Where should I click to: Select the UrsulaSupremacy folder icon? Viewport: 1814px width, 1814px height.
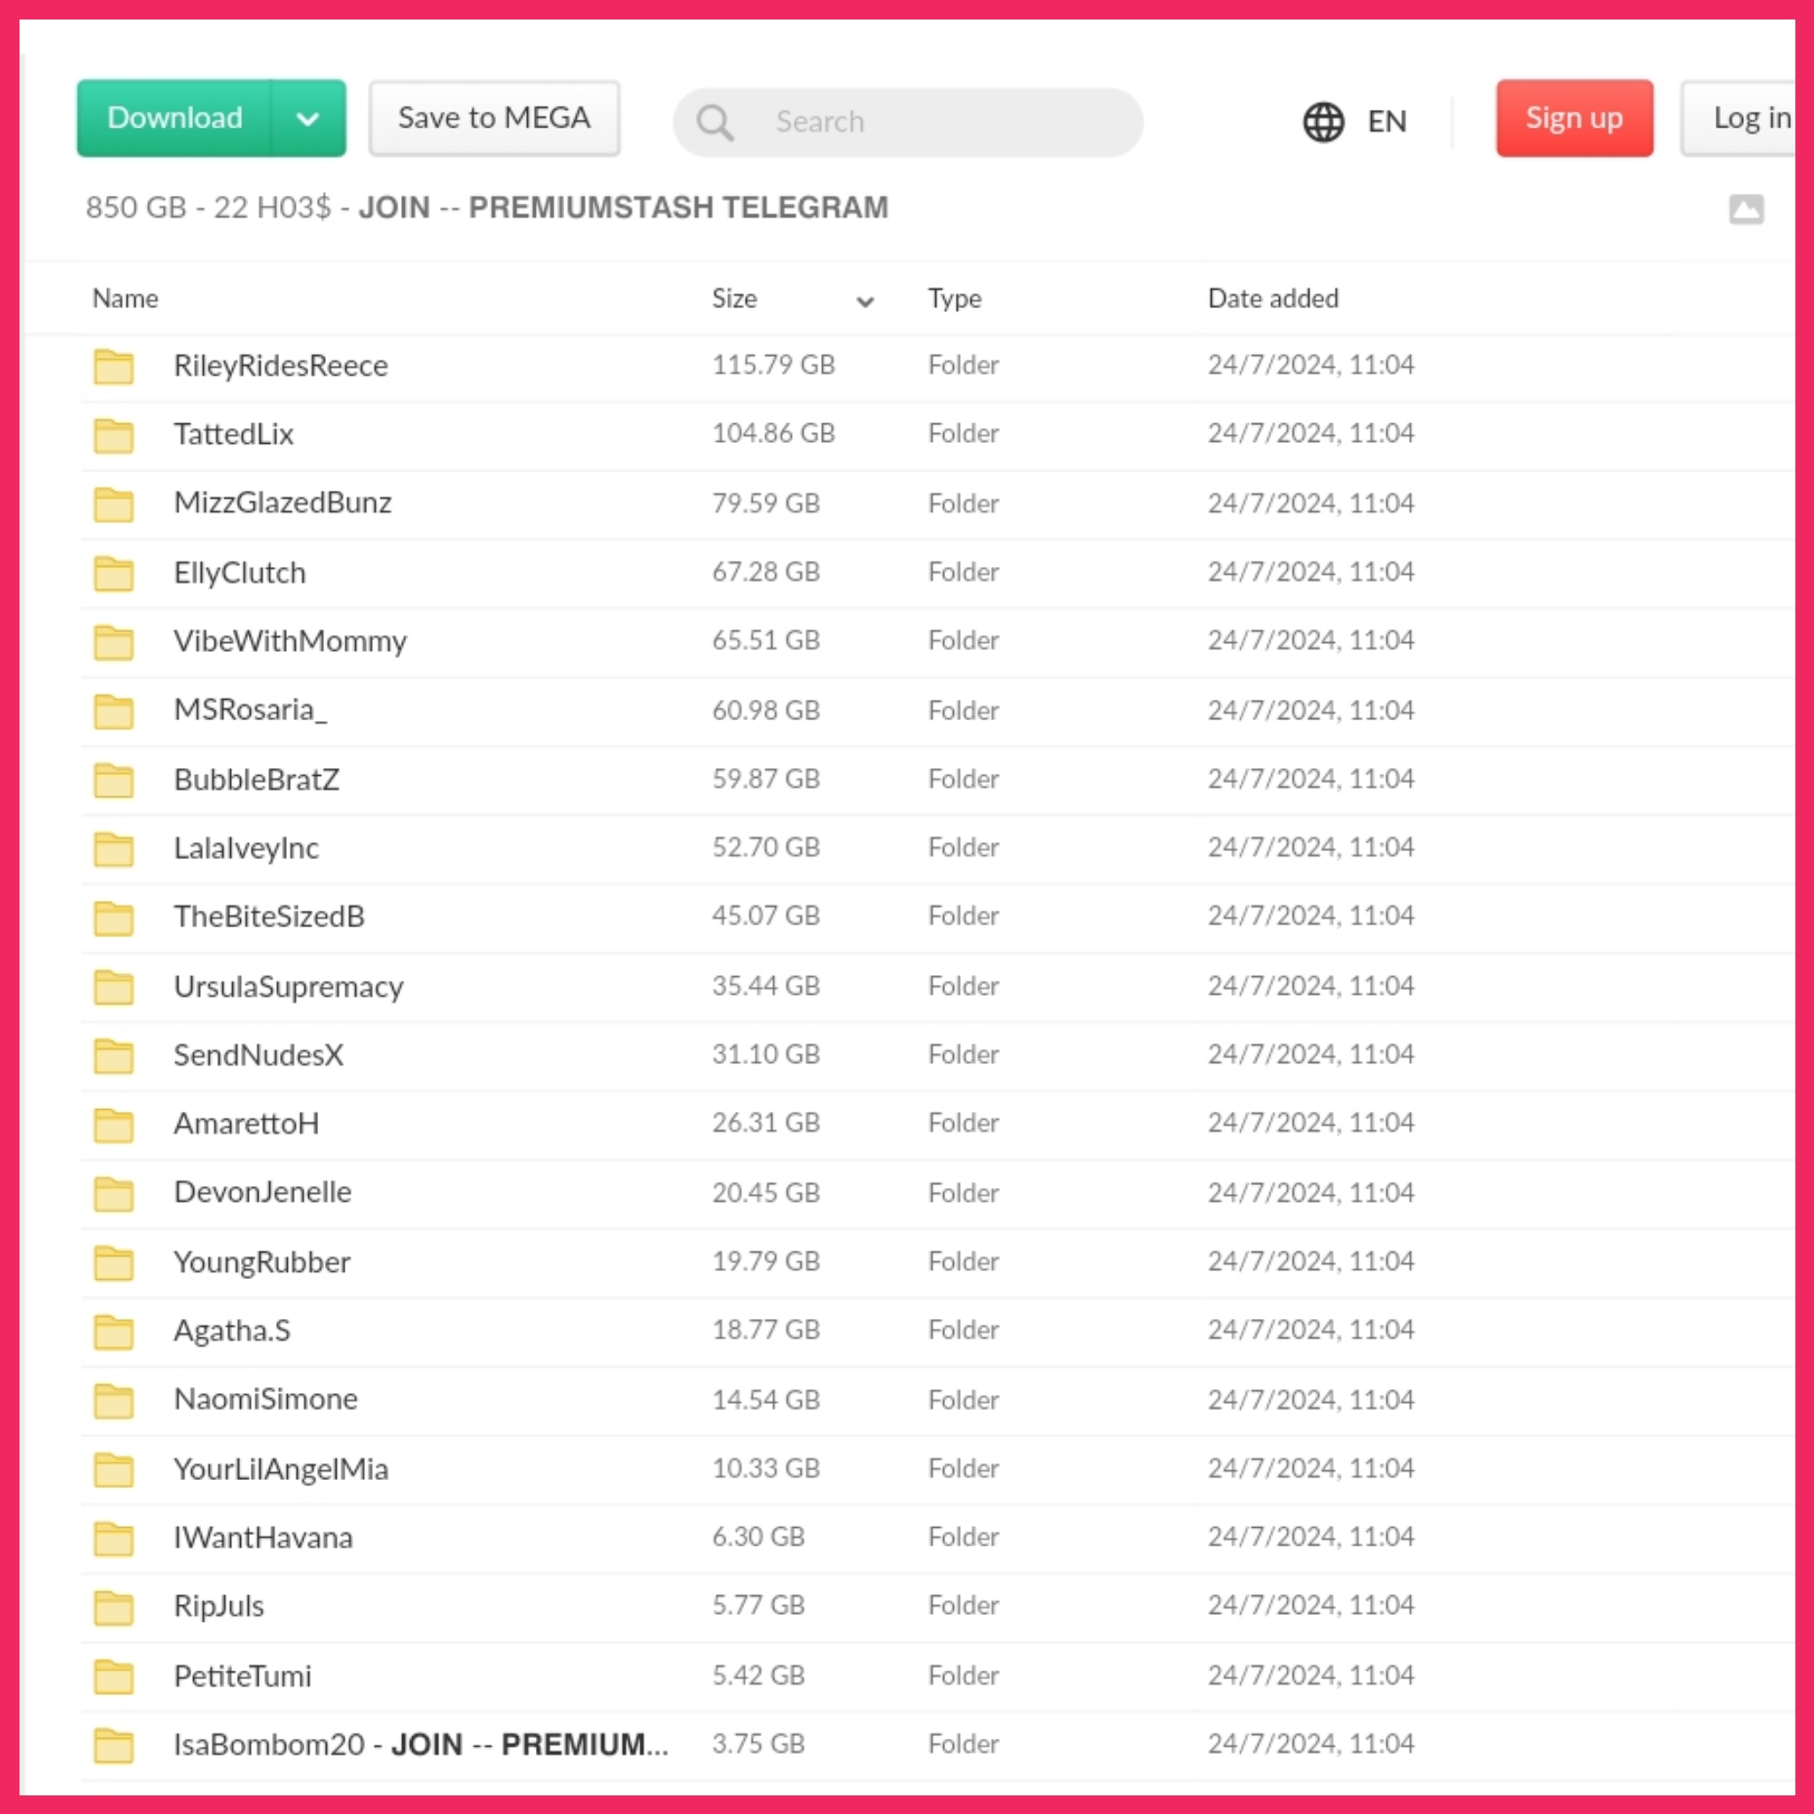click(113, 987)
